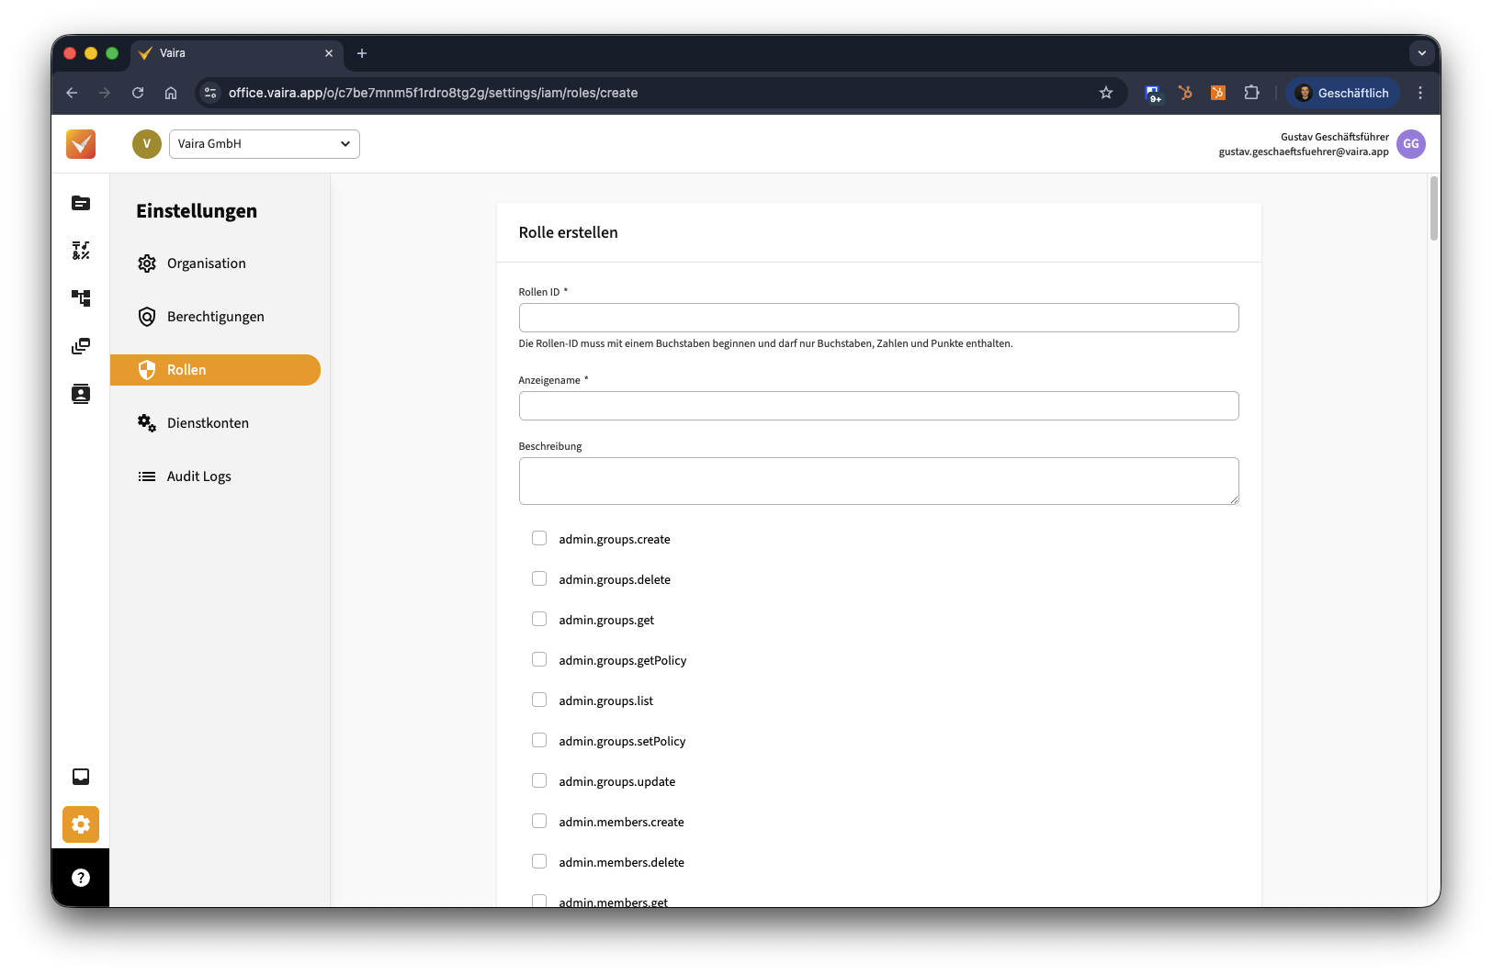The width and height of the screenshot is (1492, 975).
Task: Click into the Rollen ID input field
Action: click(x=878, y=318)
